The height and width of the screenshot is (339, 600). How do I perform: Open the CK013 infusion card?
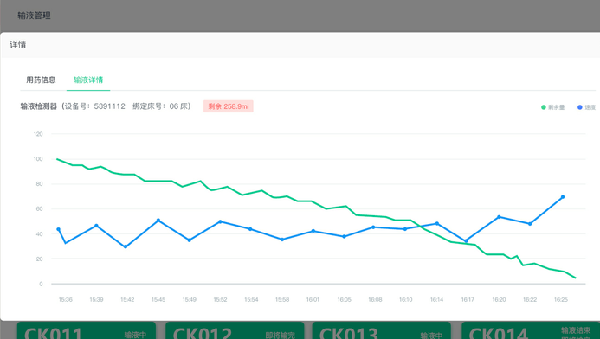pyautogui.click(x=382, y=330)
